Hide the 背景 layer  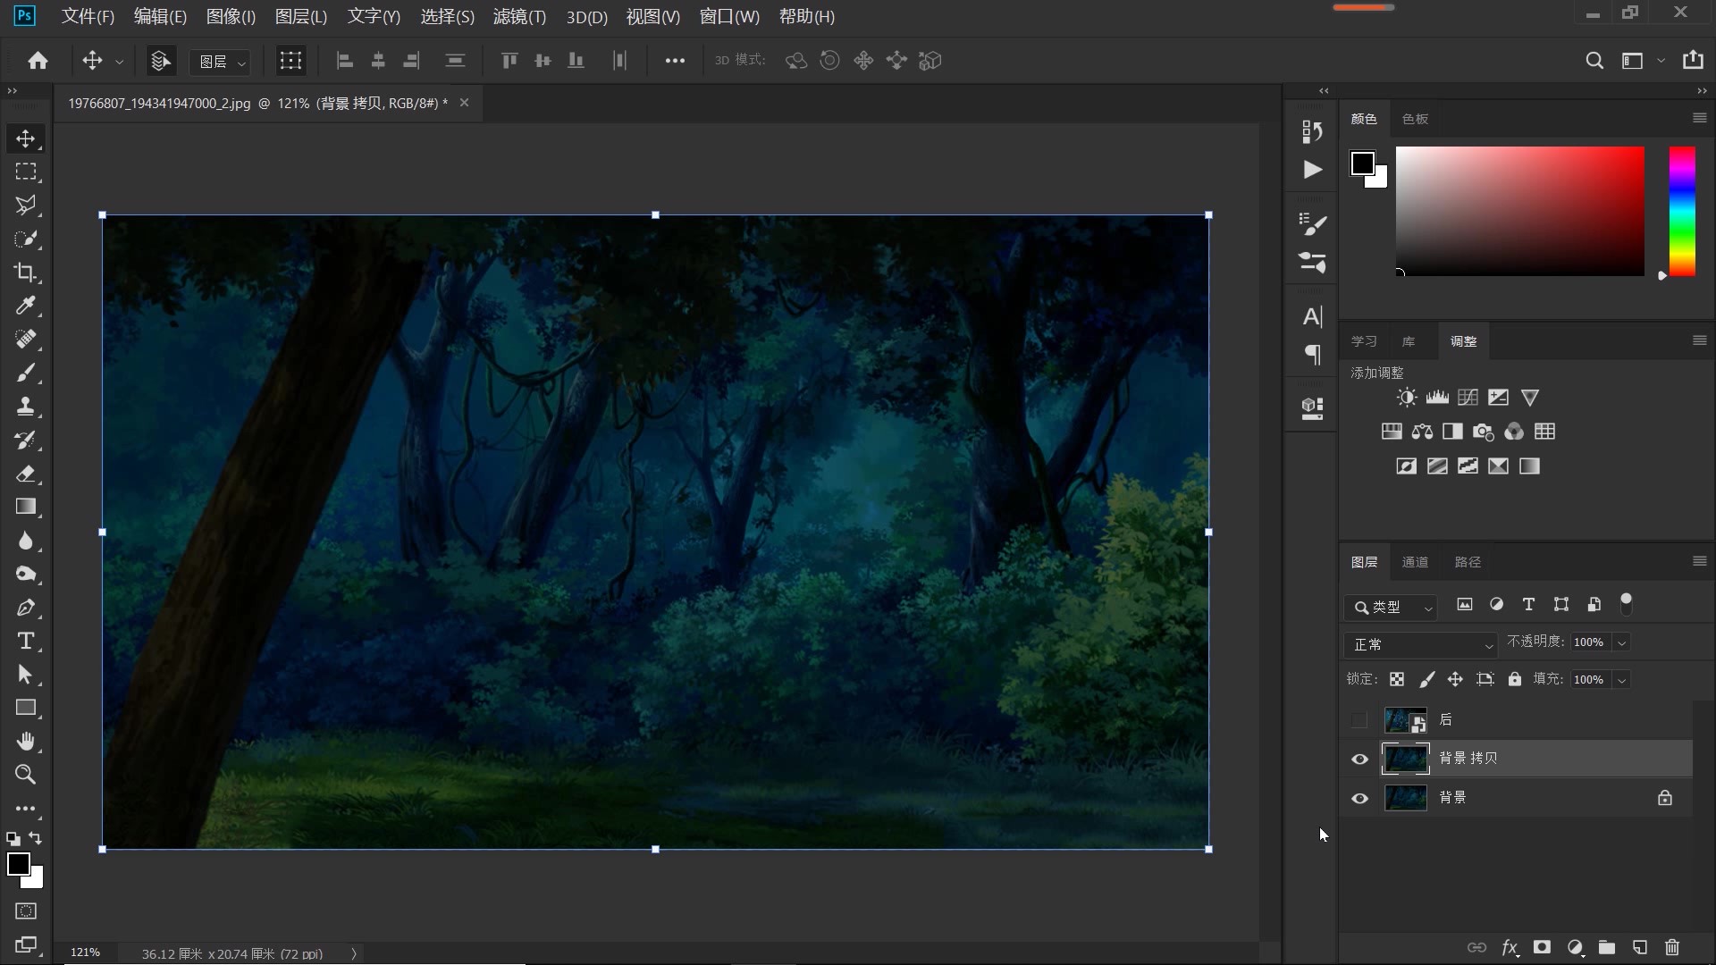point(1359,798)
